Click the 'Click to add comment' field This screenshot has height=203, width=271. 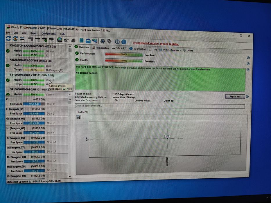[160, 106]
